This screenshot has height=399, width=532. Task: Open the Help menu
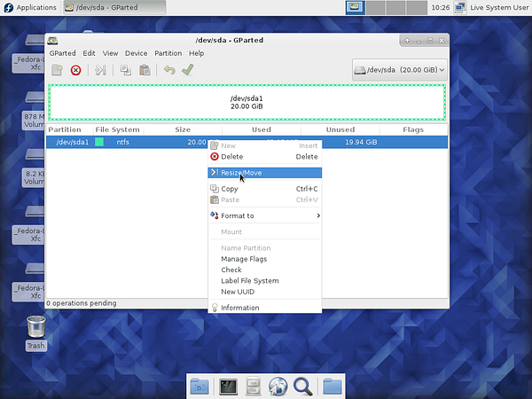[x=197, y=53]
